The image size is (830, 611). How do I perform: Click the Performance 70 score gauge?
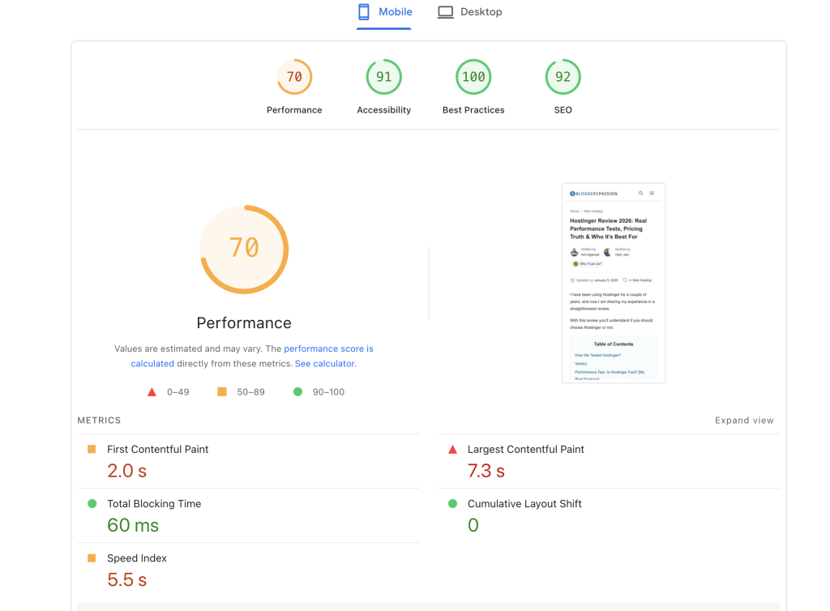[294, 78]
